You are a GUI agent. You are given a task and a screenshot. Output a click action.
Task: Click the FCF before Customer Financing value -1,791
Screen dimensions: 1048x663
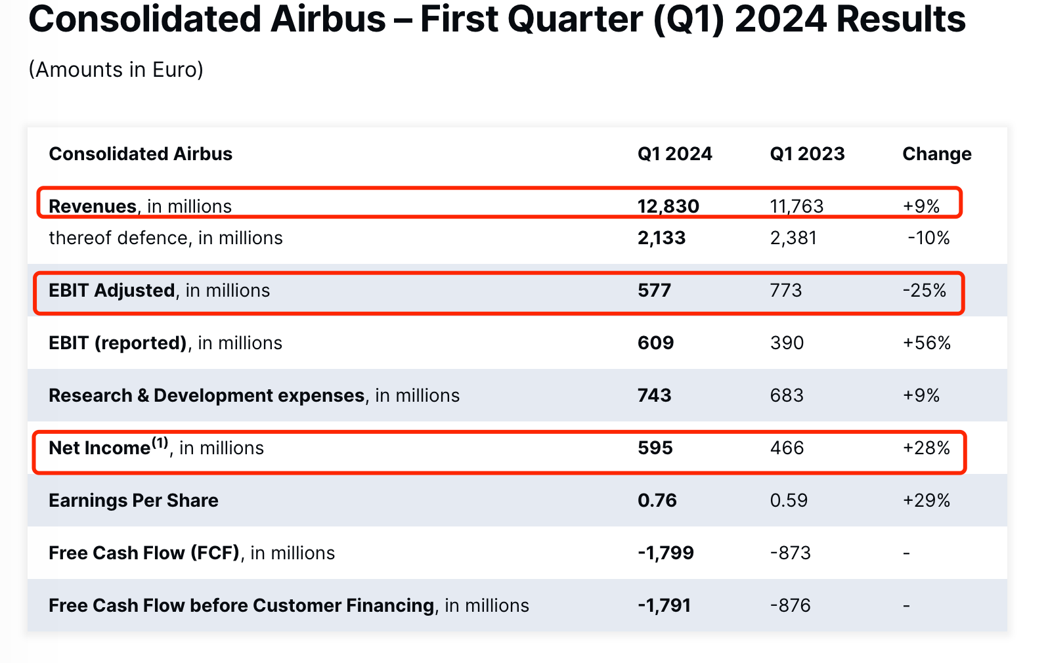pyautogui.click(x=664, y=605)
